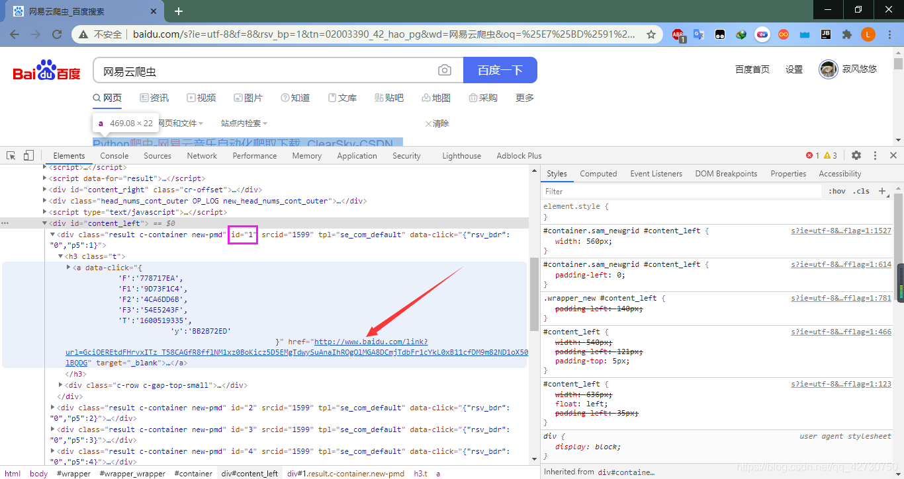The width and height of the screenshot is (904, 479).
Task: Click the Chrome address bar URL
Action: [384, 34]
